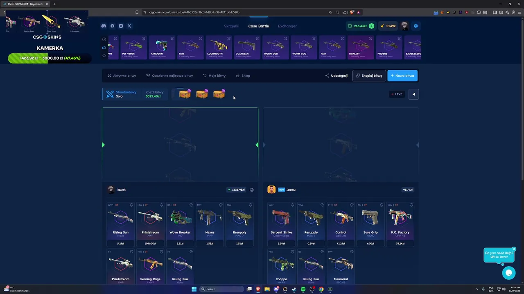Open File Explorer from the taskbar

click(x=267, y=289)
